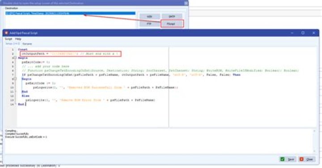Viewport: 322px width, 168px height.
Task: Select the highlighted Pascal Script destination row
Action: coord(70,13)
